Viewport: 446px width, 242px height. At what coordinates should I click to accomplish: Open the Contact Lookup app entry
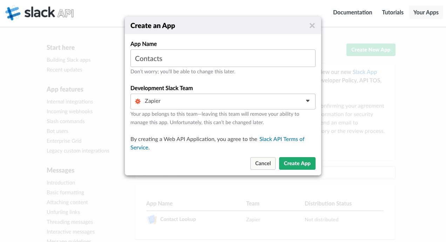(178, 219)
